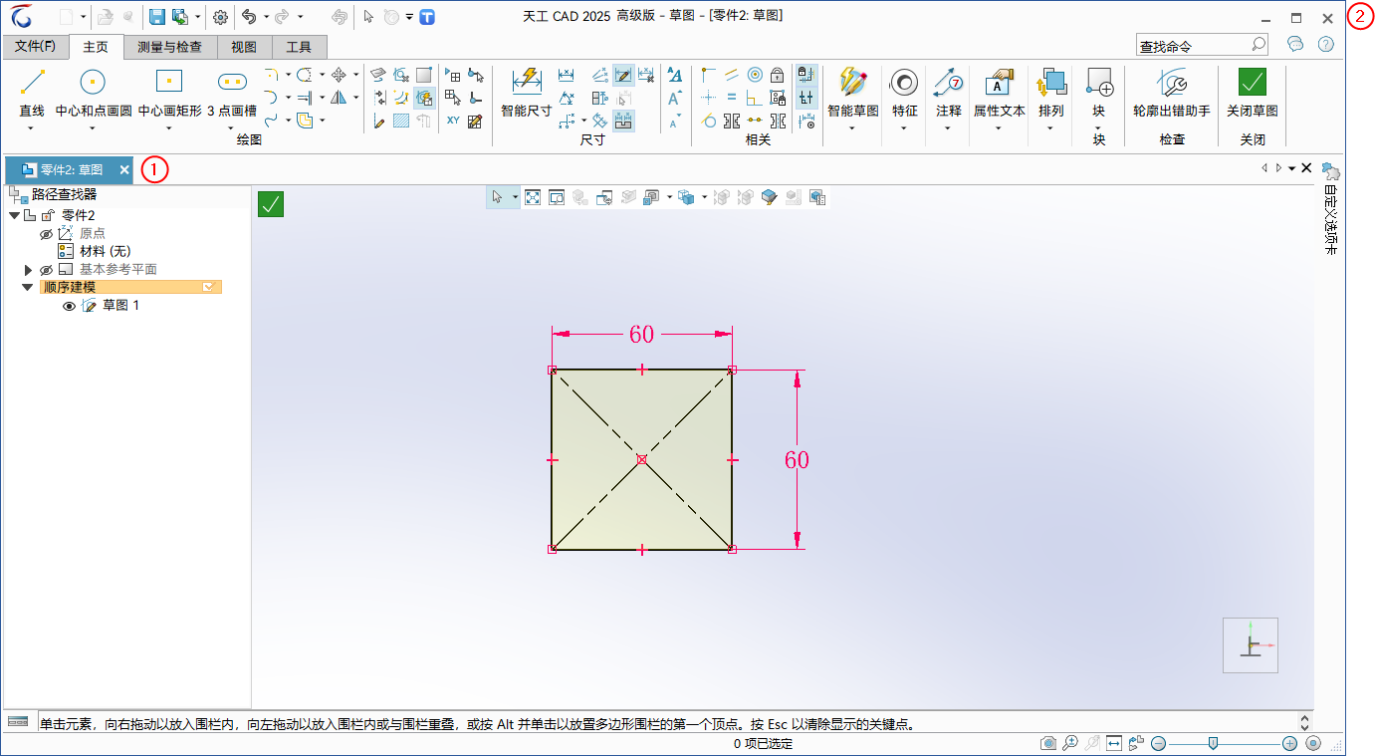Expand the 中心画矩形 dropdown arrow
This screenshot has height=756, width=1376.
[169, 128]
